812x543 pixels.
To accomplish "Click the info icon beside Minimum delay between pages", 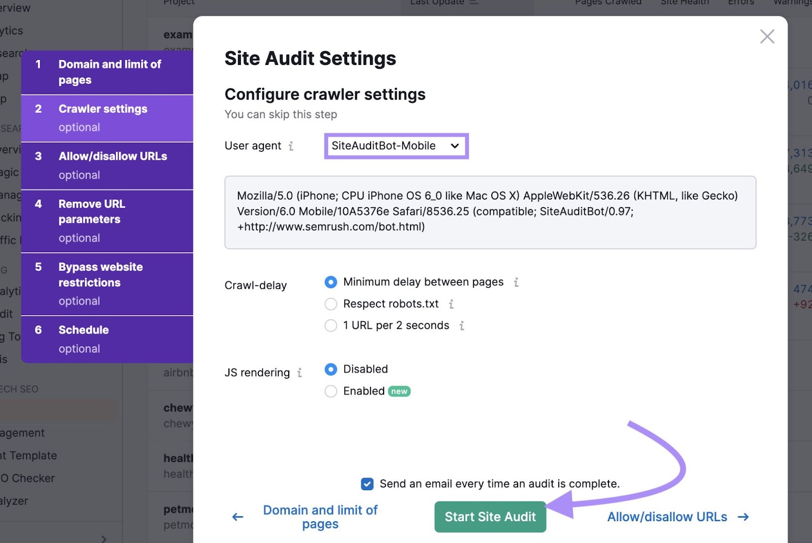I will (x=516, y=282).
